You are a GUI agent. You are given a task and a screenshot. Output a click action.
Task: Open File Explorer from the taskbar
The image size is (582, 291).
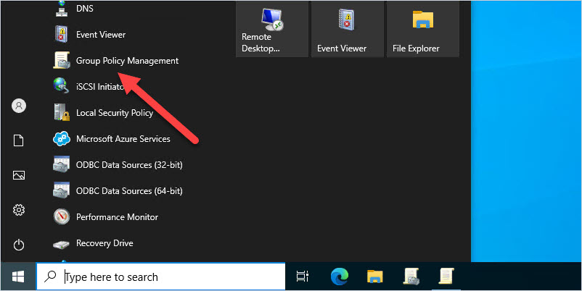375,277
